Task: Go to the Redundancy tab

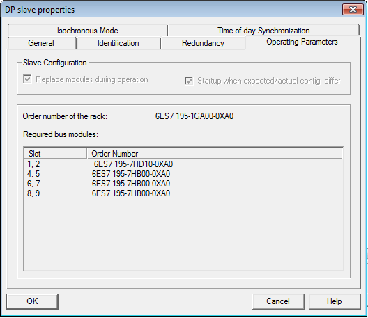Action: pos(203,43)
